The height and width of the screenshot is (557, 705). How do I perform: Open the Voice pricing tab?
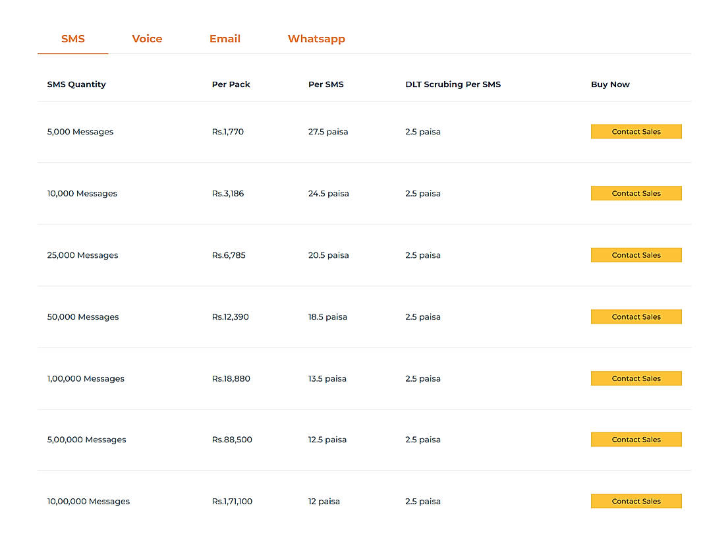(147, 39)
